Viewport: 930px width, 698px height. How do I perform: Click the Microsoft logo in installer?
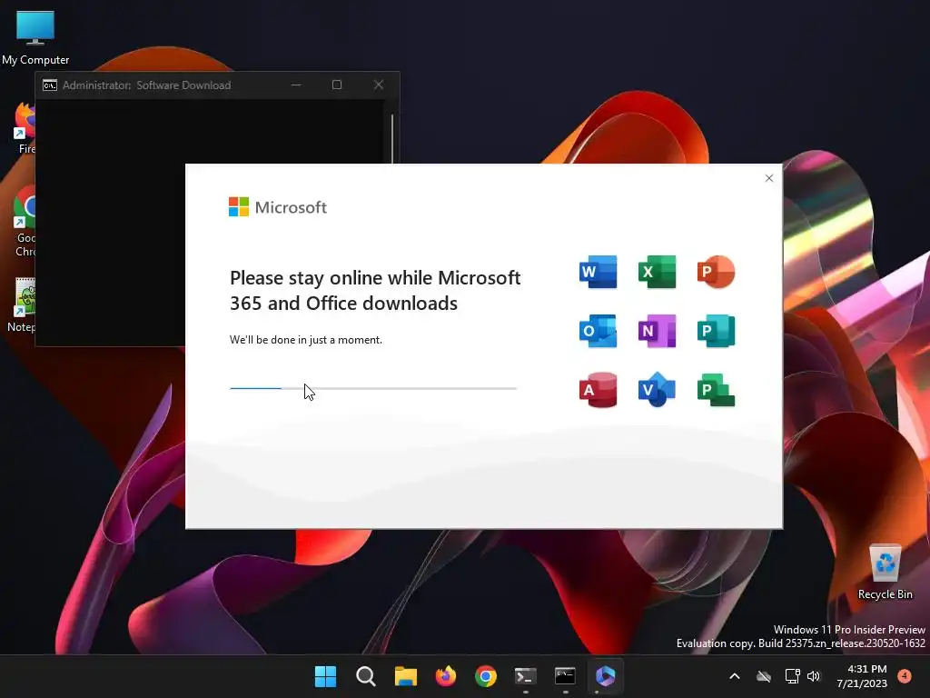[278, 207]
